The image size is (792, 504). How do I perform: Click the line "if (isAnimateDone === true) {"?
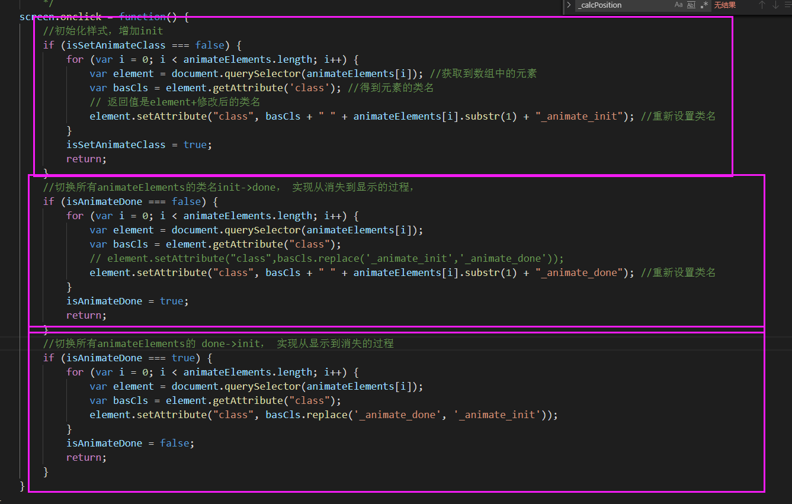128,358
